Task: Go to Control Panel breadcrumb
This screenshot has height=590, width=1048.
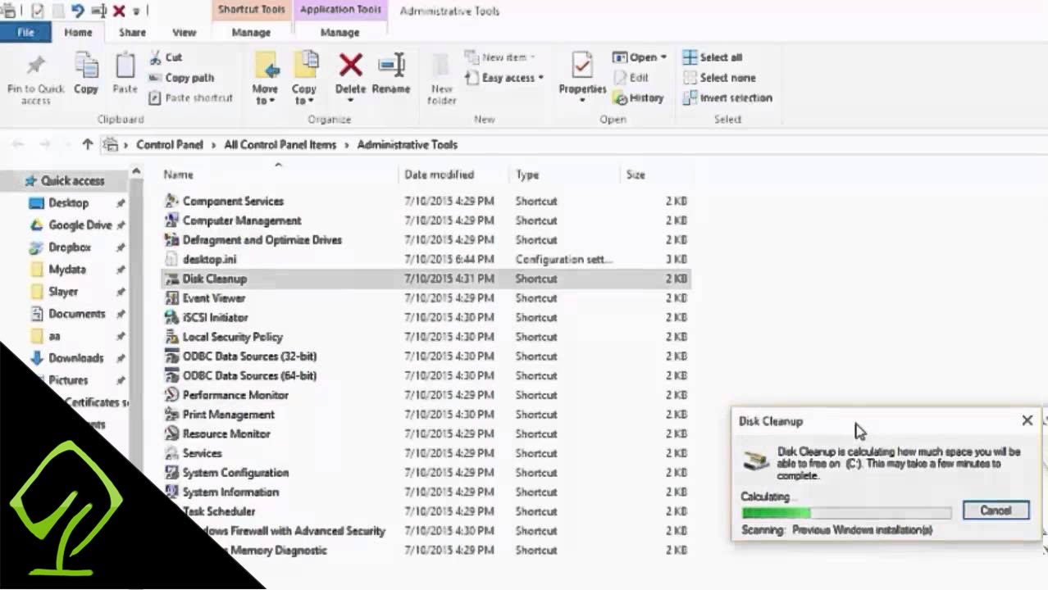Action: pos(170,145)
